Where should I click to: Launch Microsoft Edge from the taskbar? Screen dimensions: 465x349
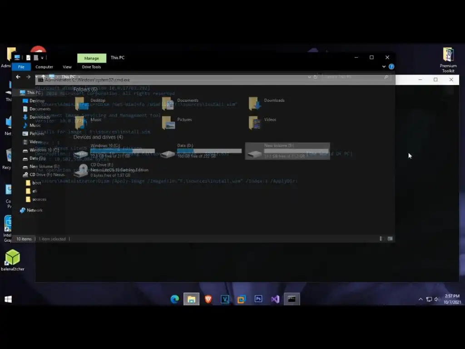[175, 299]
